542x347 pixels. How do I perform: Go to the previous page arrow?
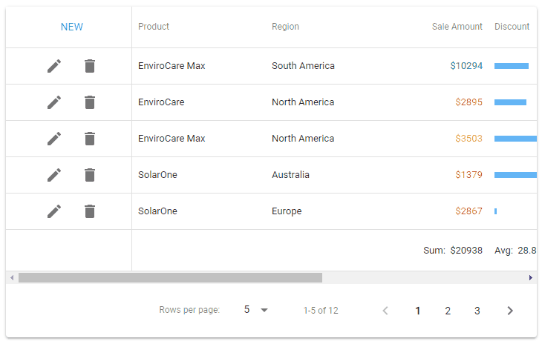click(x=385, y=311)
